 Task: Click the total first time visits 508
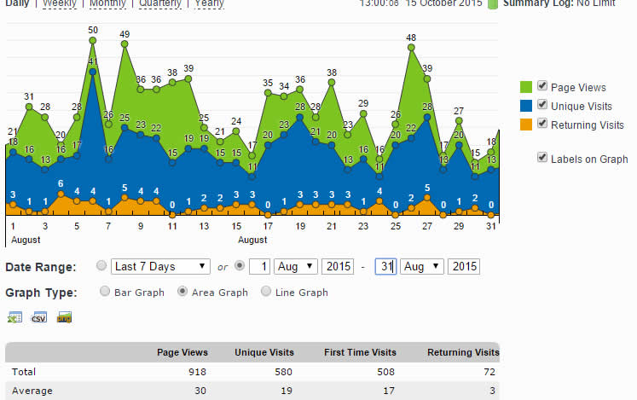point(385,372)
